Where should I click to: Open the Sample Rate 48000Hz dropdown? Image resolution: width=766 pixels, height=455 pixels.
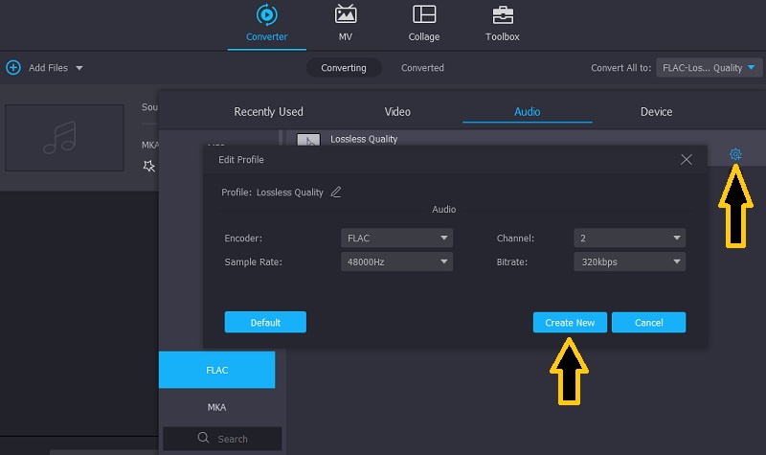(396, 262)
